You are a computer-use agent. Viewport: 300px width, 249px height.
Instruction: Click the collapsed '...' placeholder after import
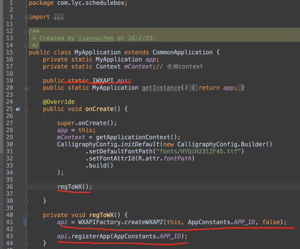pos(59,17)
